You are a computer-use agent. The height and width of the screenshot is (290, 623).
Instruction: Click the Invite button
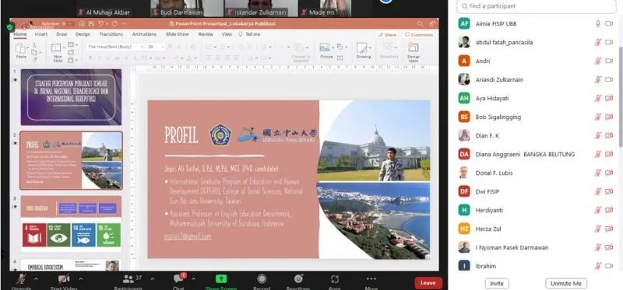point(497,284)
